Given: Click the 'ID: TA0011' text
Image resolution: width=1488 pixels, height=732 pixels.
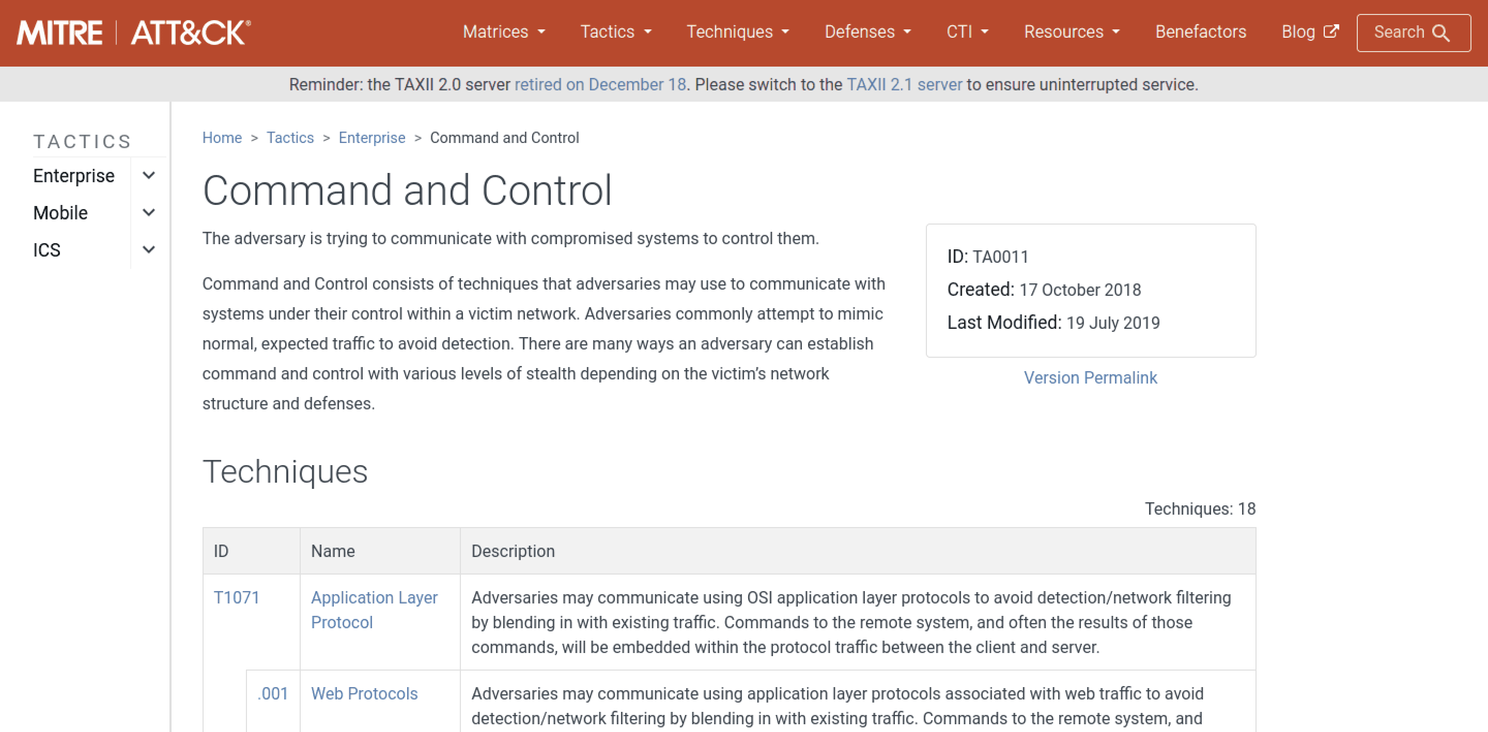Looking at the screenshot, I should [x=988, y=257].
